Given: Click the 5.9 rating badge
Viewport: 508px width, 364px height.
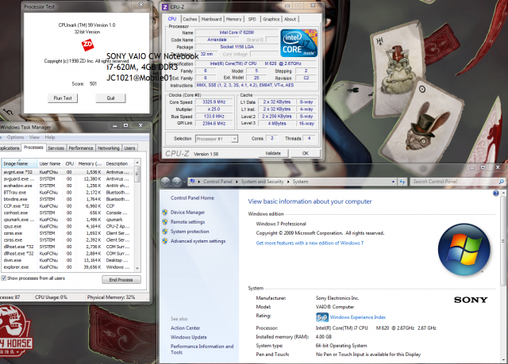Looking at the screenshot, I should pyautogui.click(x=322, y=317).
